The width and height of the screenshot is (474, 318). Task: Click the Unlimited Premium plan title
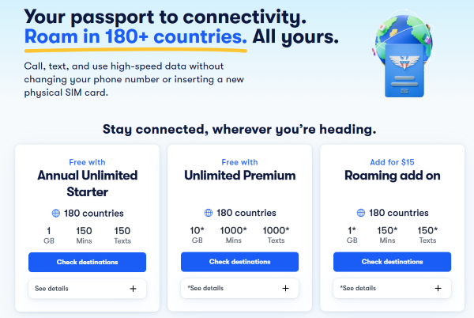pyautogui.click(x=239, y=176)
